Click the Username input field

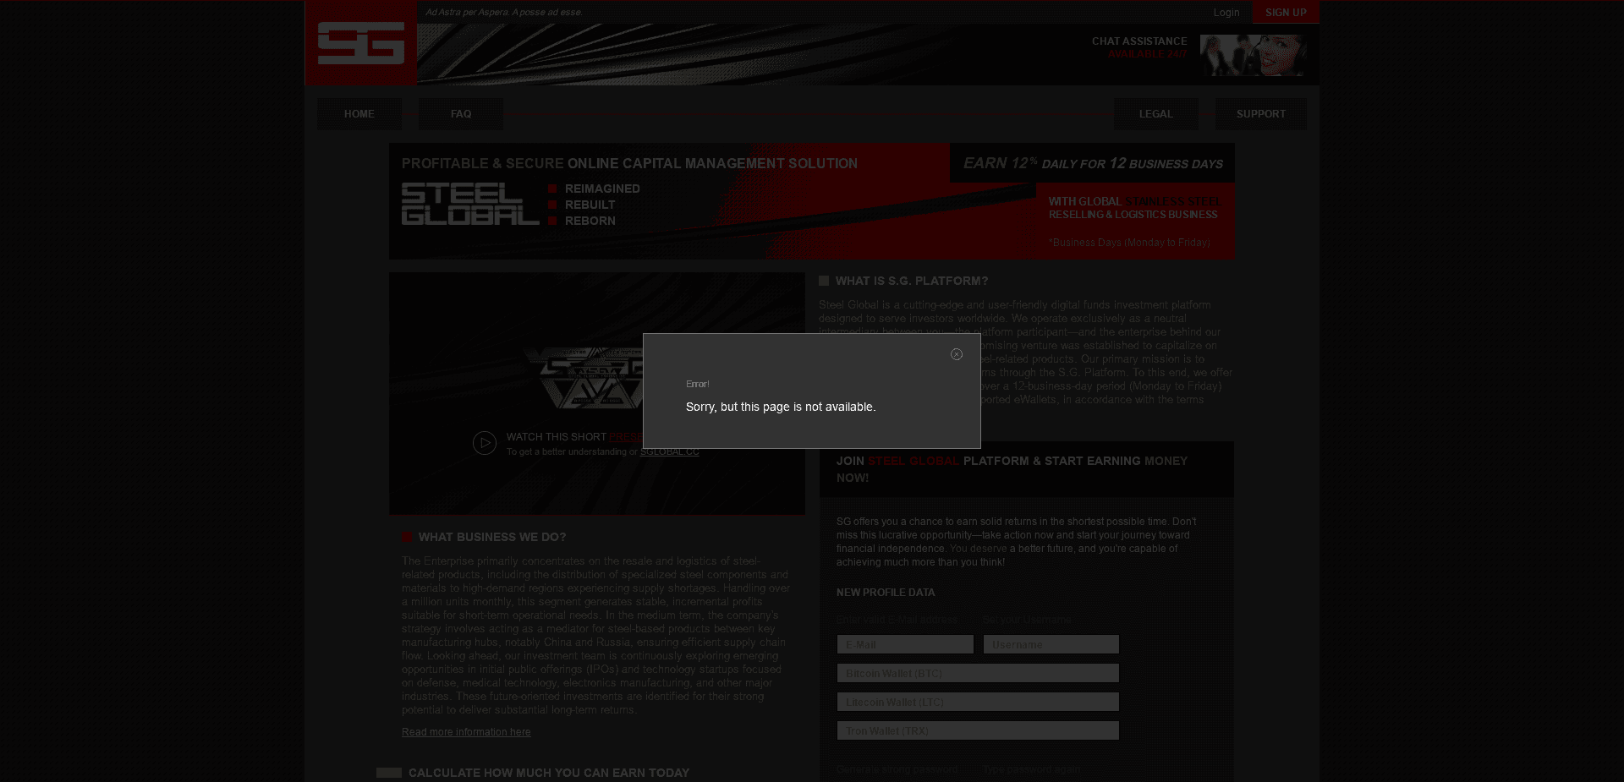pyautogui.click(x=1051, y=643)
